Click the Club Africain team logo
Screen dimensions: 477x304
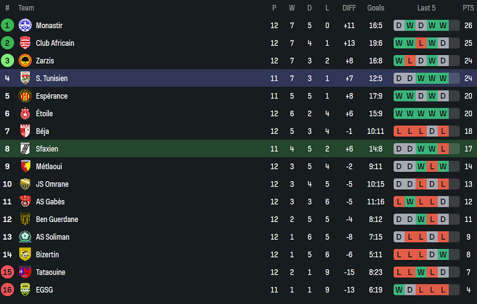click(25, 43)
